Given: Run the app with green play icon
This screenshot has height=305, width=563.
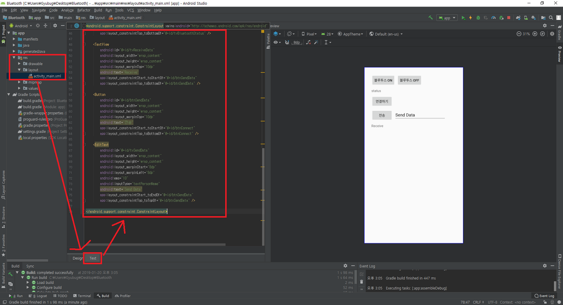Looking at the screenshot, I should (463, 18).
